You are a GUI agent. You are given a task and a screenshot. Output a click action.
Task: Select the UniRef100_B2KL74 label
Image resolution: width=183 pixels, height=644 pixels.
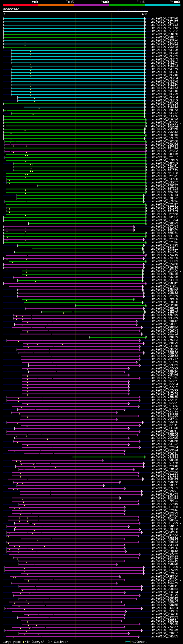(x=164, y=195)
